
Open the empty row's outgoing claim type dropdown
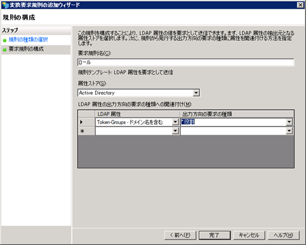pos(289,131)
